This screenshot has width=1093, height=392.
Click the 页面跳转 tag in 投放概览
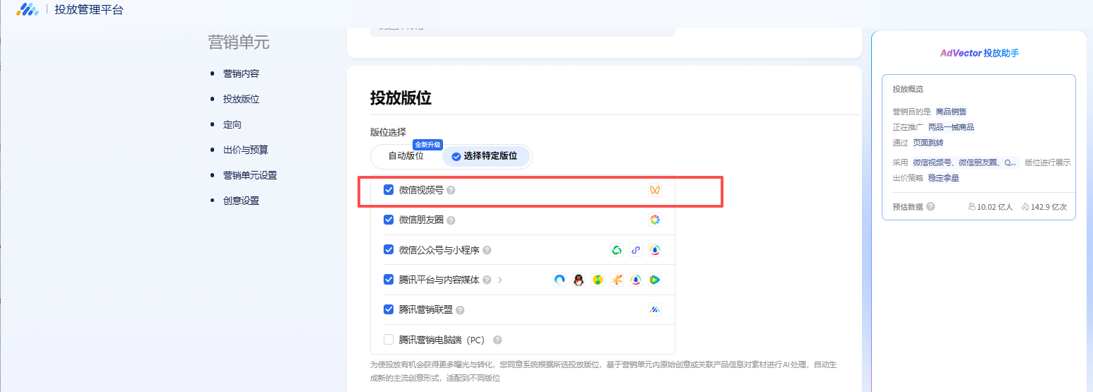(x=928, y=143)
